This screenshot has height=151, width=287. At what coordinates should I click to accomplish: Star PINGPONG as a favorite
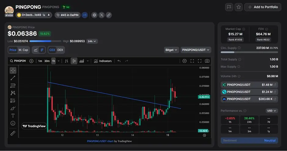click(x=238, y=7)
